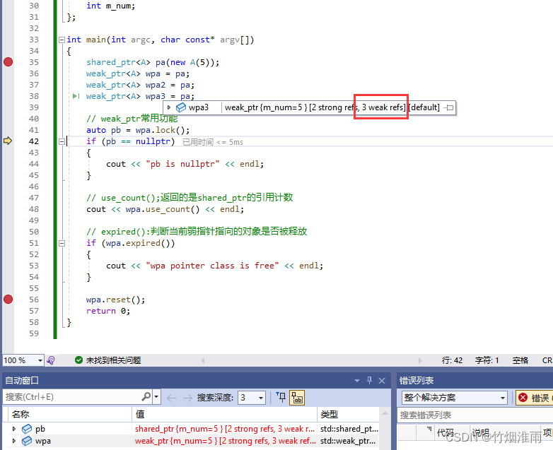The image size is (553, 450).
Task: Close the Autos window panel
Action: coord(382,381)
